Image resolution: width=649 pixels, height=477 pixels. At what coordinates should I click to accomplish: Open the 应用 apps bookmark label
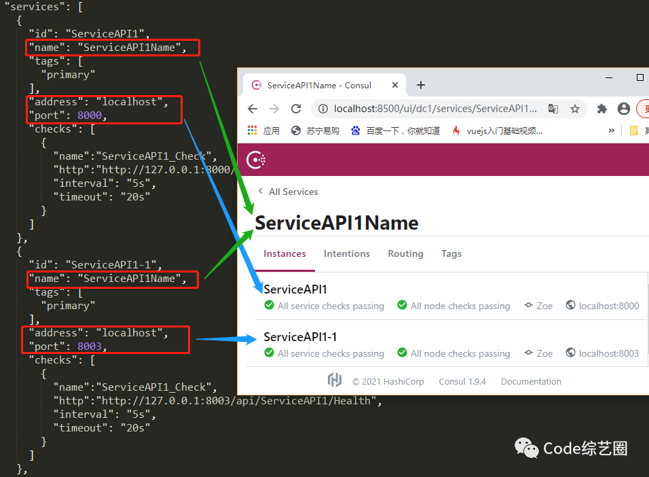click(x=272, y=131)
